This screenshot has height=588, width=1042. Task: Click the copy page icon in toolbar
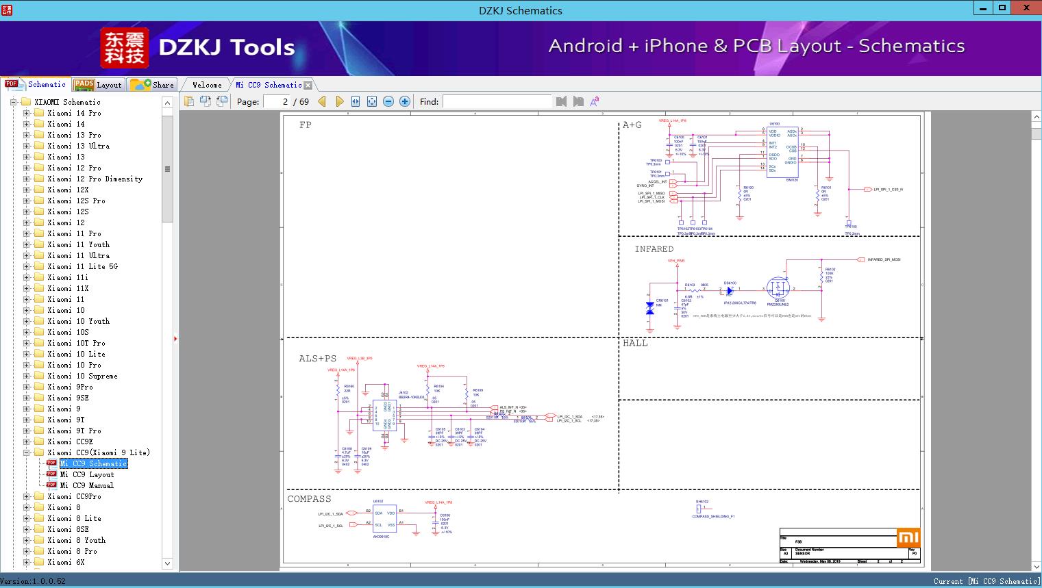[x=188, y=101]
